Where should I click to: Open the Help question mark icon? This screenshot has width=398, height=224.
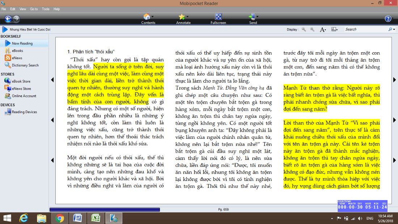[x=388, y=19]
